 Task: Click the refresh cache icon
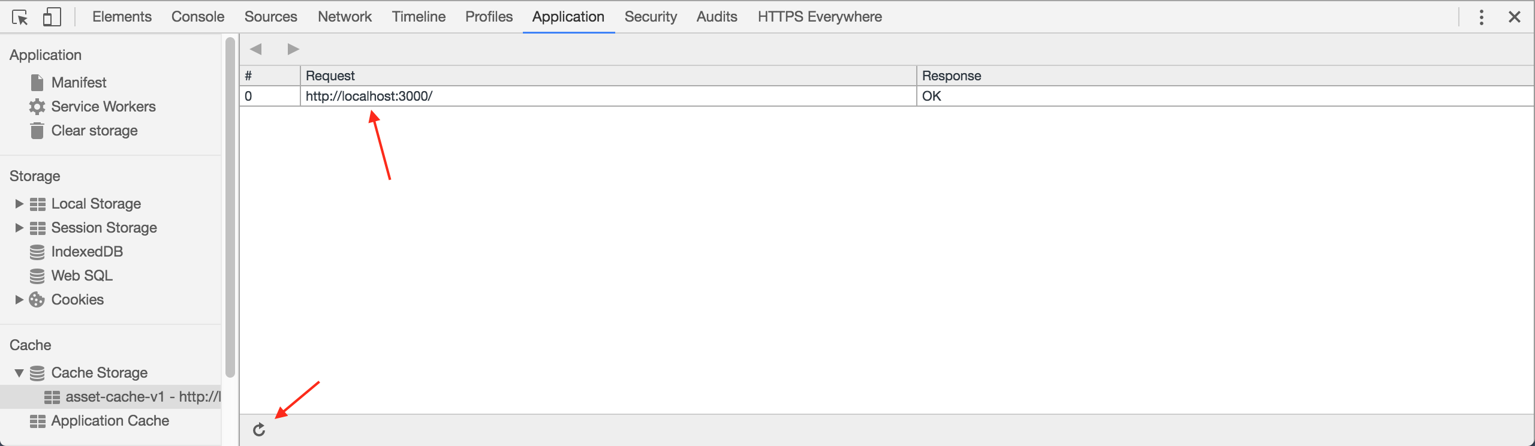259,430
